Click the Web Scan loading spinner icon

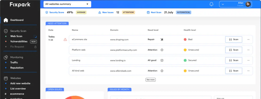(35, 36)
